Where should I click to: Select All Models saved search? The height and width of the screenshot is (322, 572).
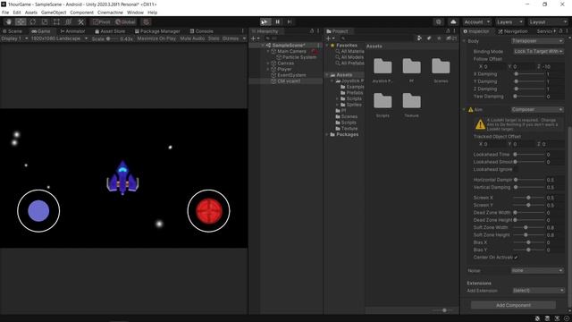point(351,57)
